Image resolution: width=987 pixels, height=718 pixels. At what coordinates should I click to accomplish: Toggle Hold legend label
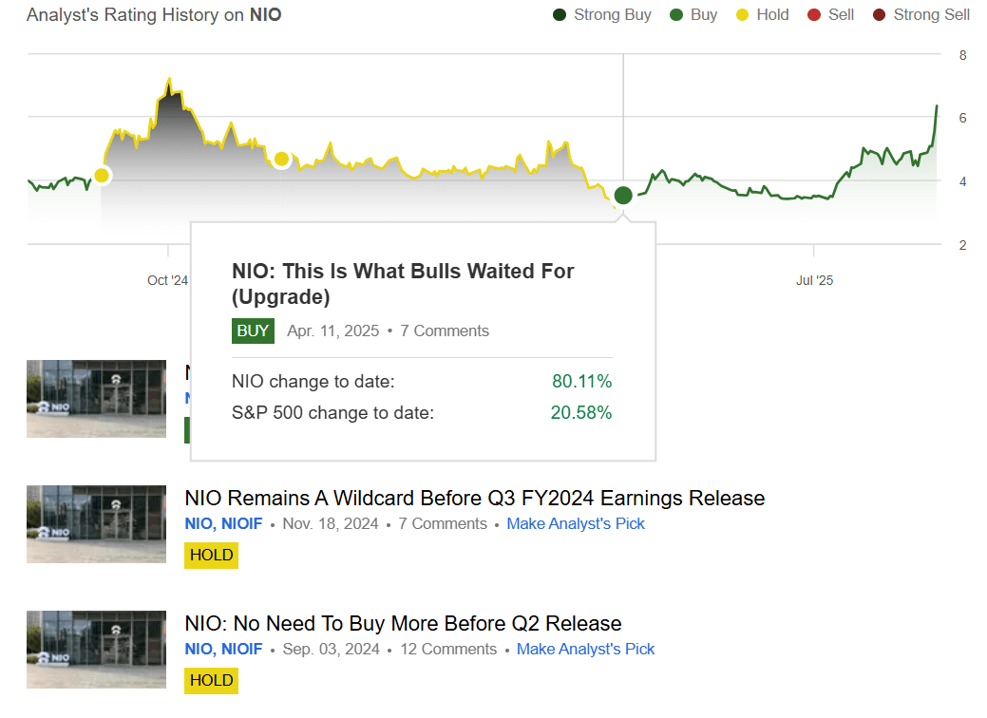click(x=772, y=14)
